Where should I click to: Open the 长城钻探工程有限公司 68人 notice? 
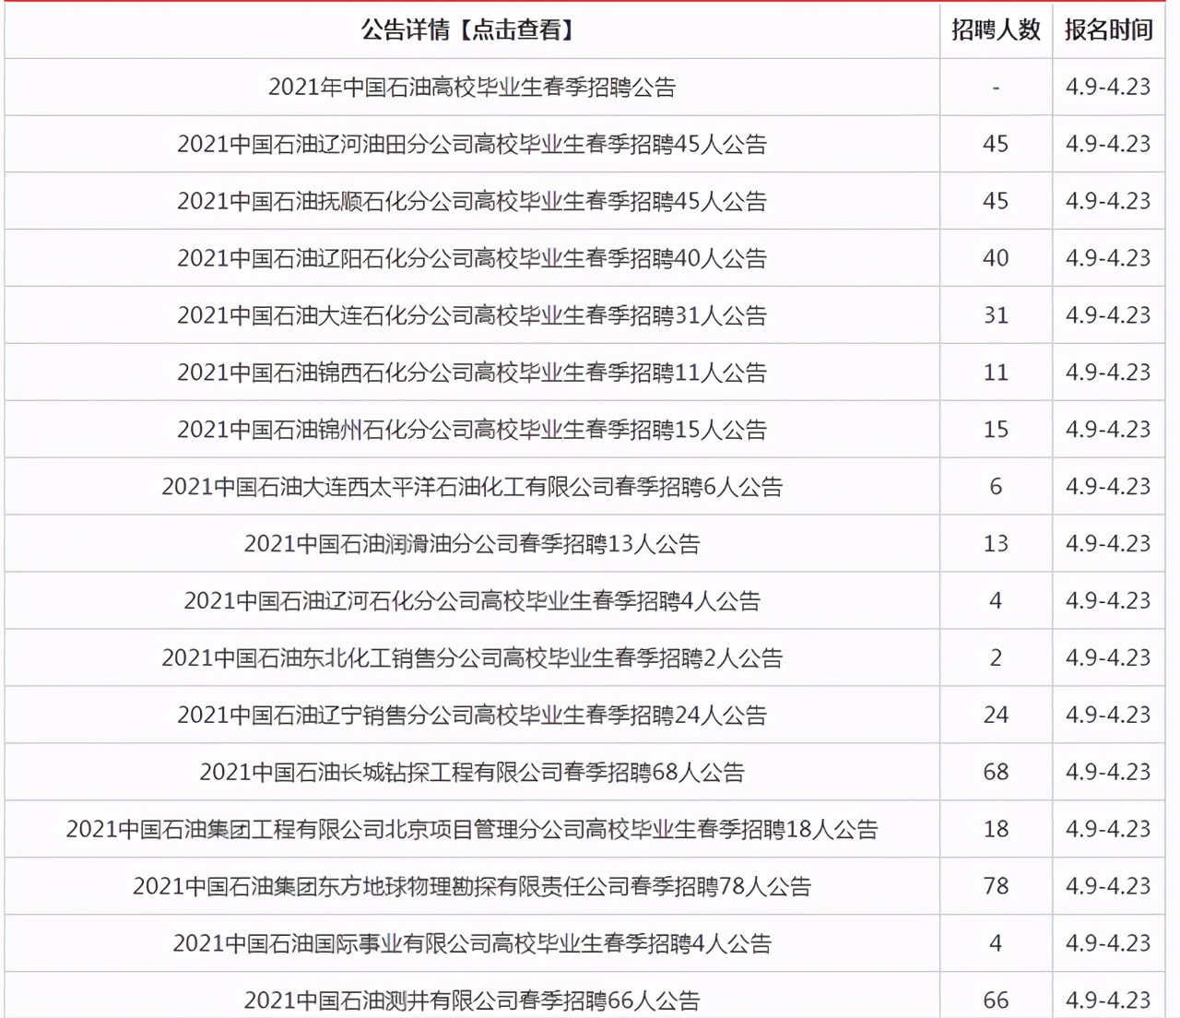(472, 773)
